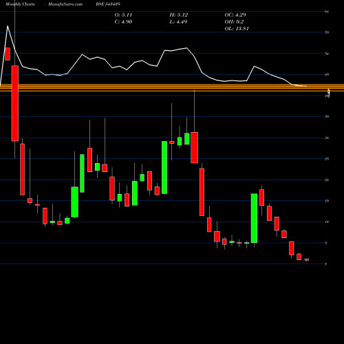
Task: Click the open value 'O: 5.11'
Action: (123, 15)
